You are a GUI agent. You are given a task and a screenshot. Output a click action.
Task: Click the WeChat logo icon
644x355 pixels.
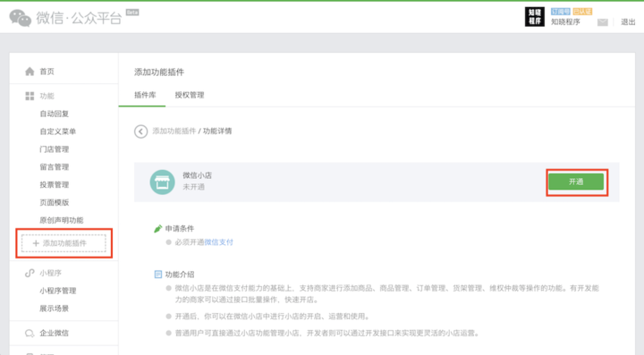point(20,19)
